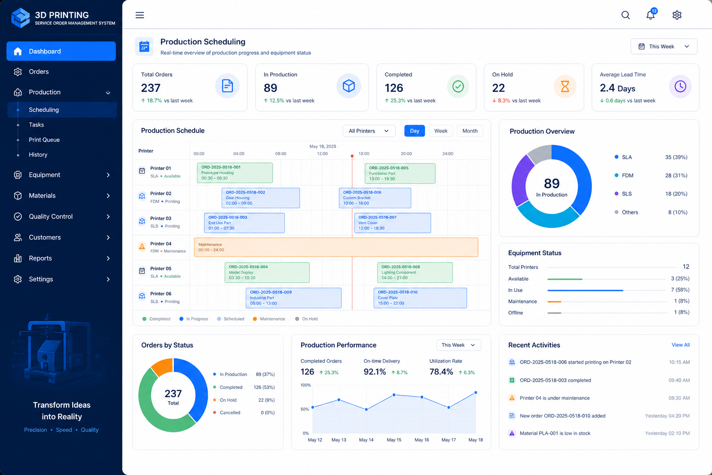This screenshot has width=712, height=475.
Task: Open order ORD-2025-0518-002 Gear Housing block
Action: click(x=261, y=198)
